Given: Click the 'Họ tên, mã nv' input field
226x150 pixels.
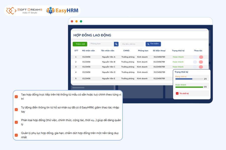Looking at the screenshot, I should 132,44.
